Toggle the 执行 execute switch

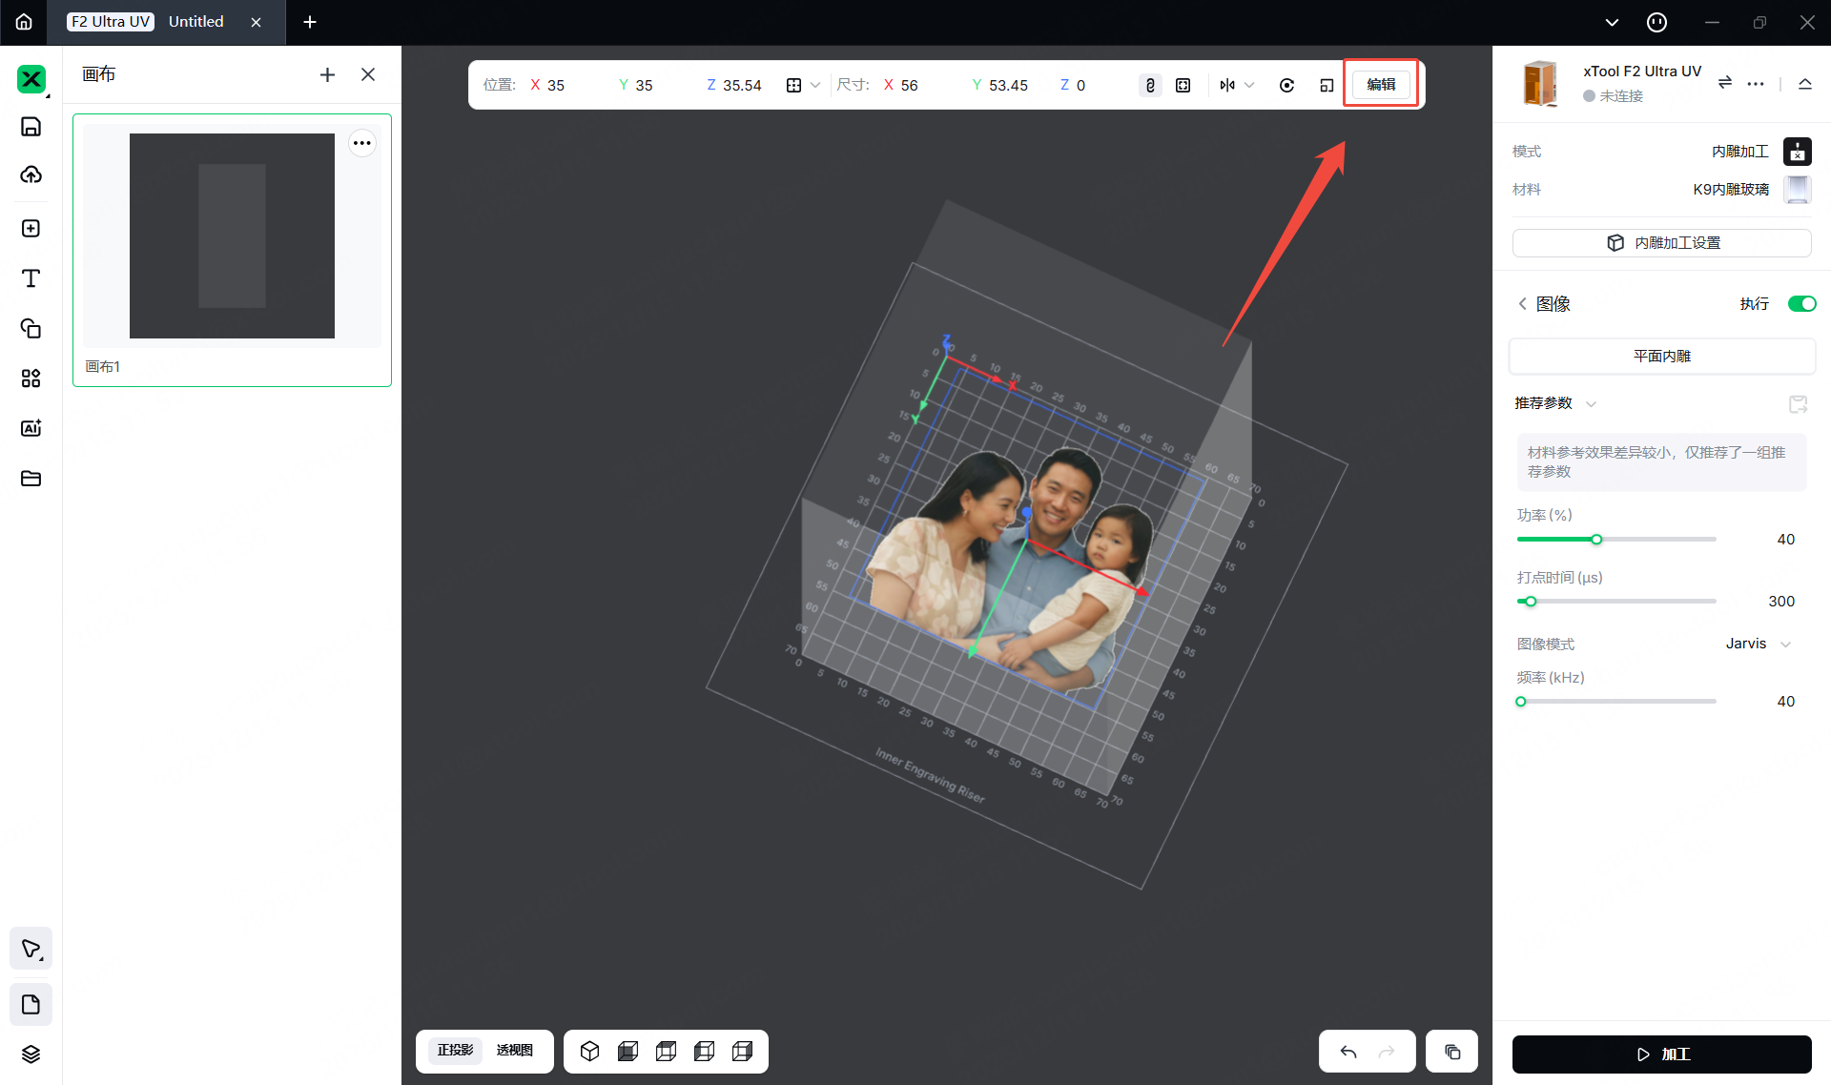(x=1800, y=304)
